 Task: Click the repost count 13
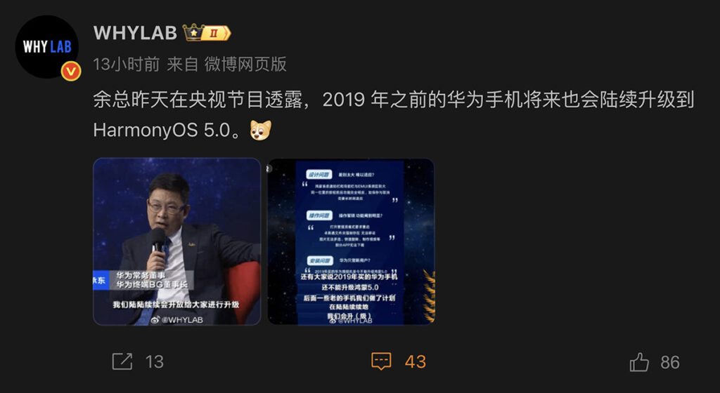pos(154,362)
